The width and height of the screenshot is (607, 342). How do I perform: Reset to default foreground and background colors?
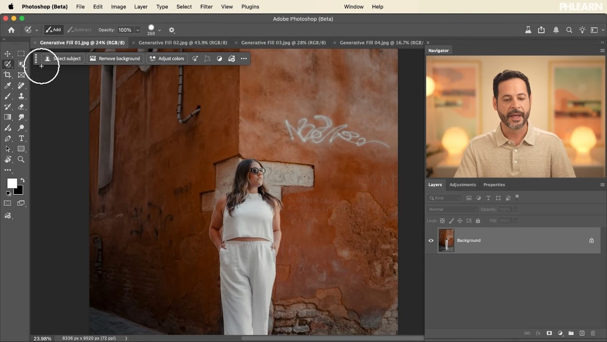(x=8, y=194)
